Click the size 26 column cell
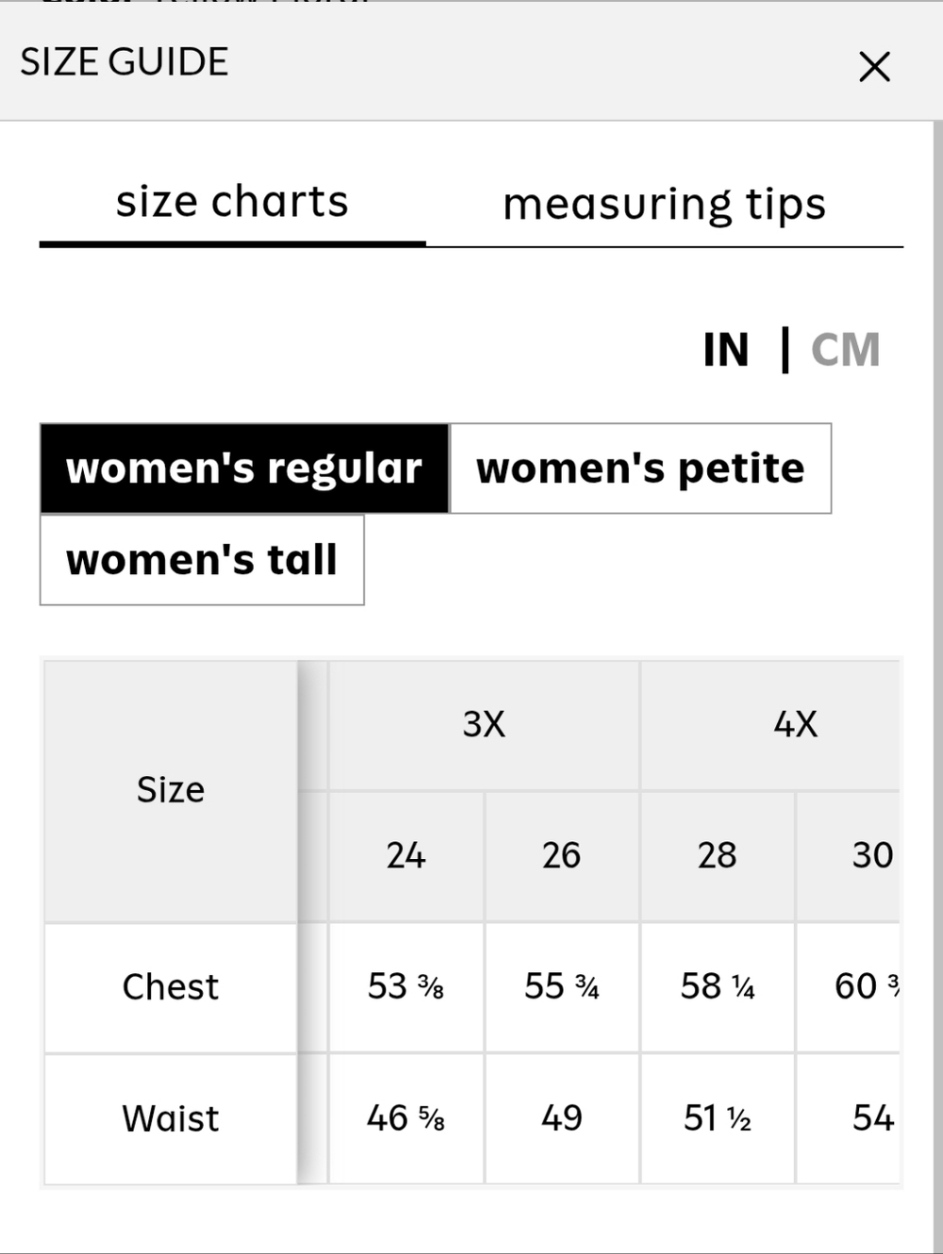The height and width of the screenshot is (1254, 943). (562, 856)
